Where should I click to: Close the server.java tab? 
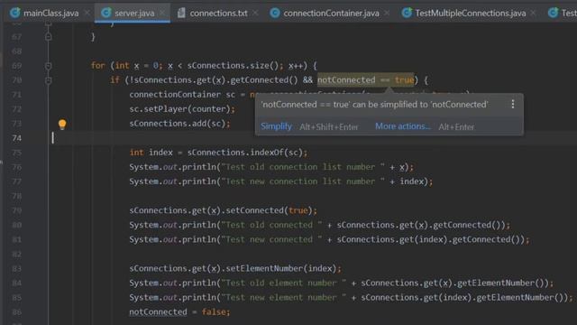(162, 14)
